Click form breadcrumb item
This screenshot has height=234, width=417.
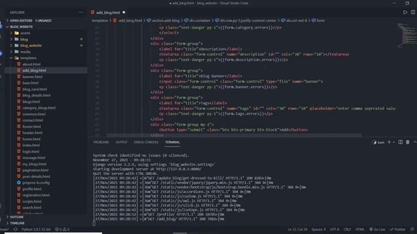pos(318,20)
